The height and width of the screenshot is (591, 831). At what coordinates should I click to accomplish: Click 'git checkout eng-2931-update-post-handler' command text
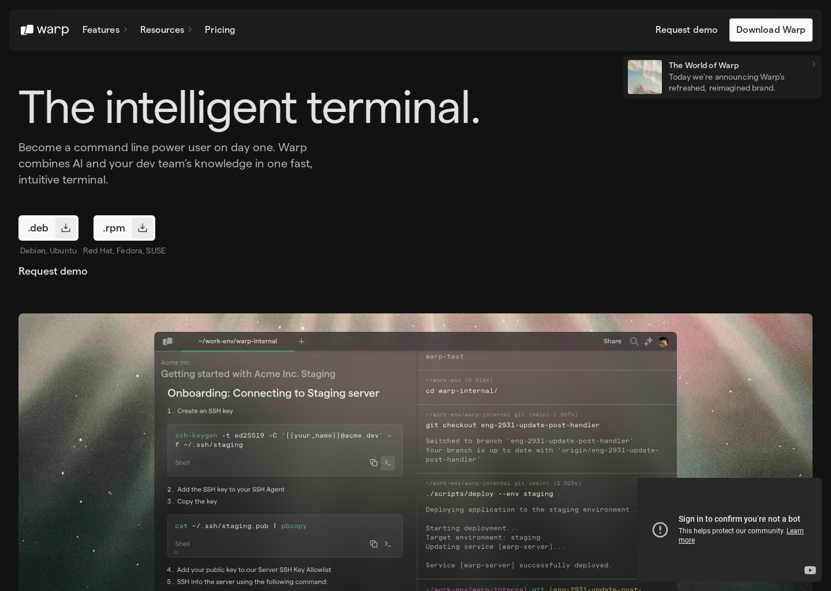(512, 425)
